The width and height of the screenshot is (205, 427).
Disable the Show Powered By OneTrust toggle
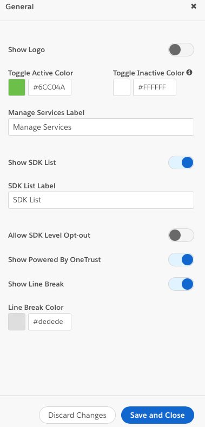point(181,260)
